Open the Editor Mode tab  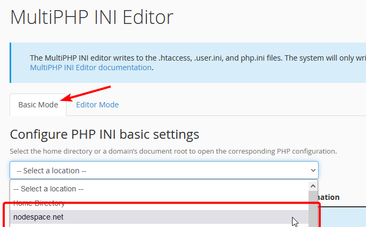tap(97, 105)
